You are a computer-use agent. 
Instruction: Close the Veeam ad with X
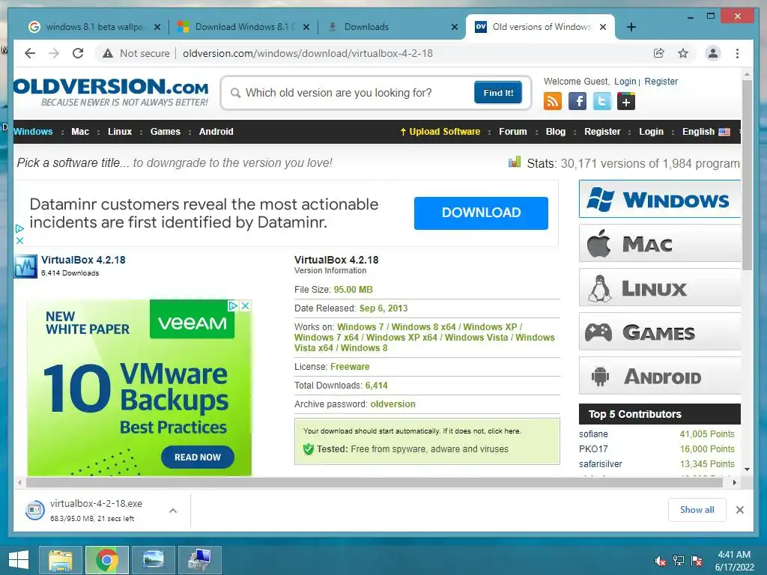[246, 305]
